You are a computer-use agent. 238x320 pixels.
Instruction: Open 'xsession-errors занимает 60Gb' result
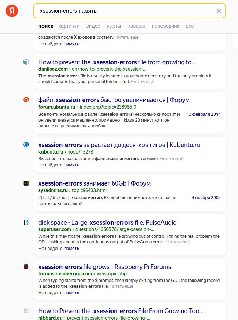pos(95,183)
